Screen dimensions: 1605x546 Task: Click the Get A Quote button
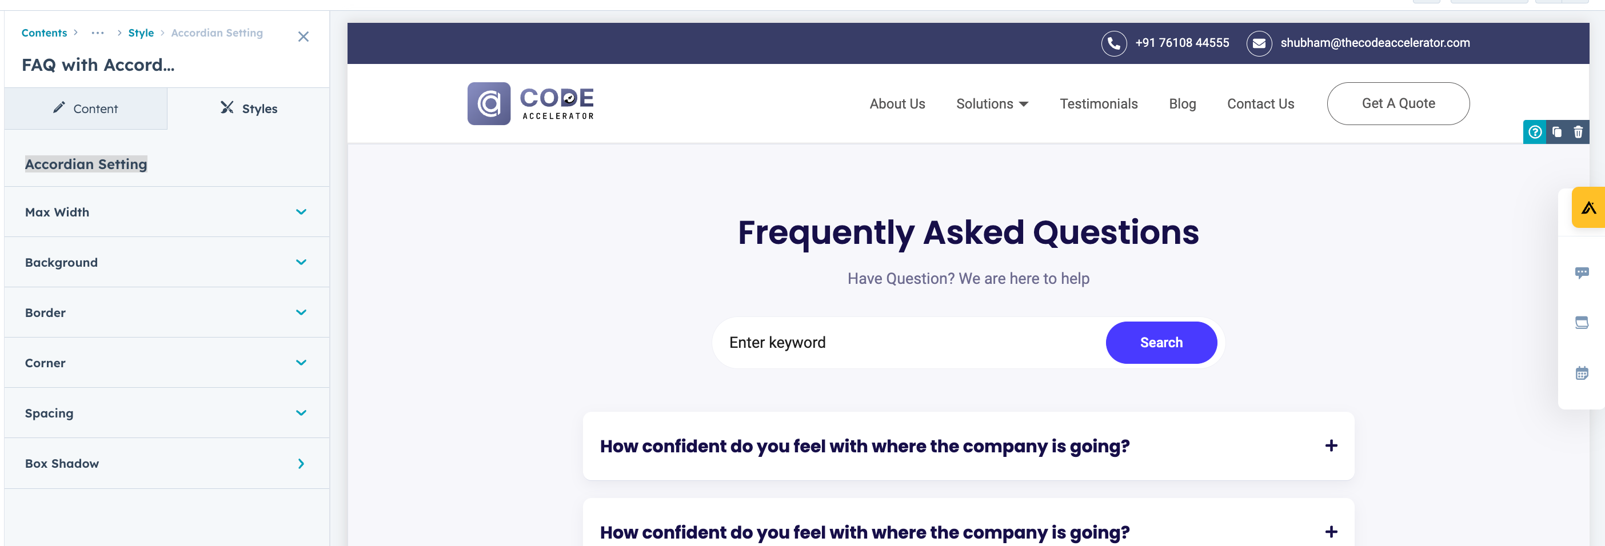coord(1398,104)
